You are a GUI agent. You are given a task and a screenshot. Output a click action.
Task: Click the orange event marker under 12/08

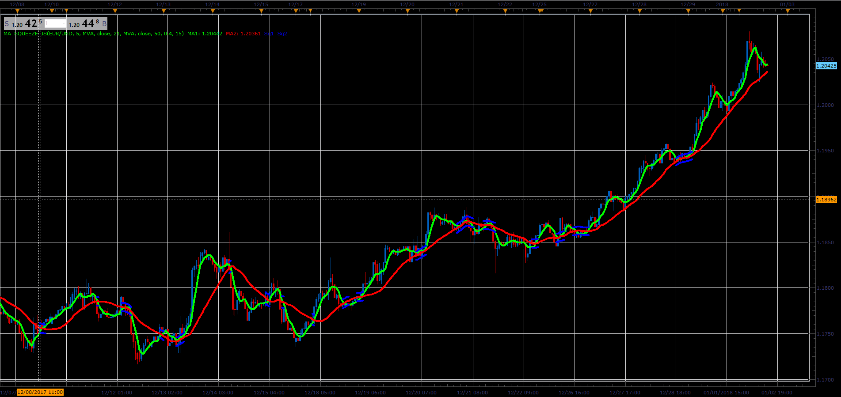(17, 11)
